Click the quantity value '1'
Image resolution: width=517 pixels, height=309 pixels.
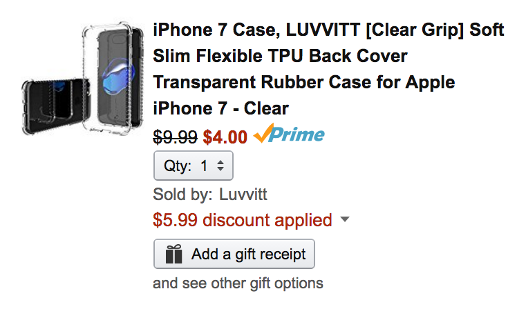click(204, 166)
